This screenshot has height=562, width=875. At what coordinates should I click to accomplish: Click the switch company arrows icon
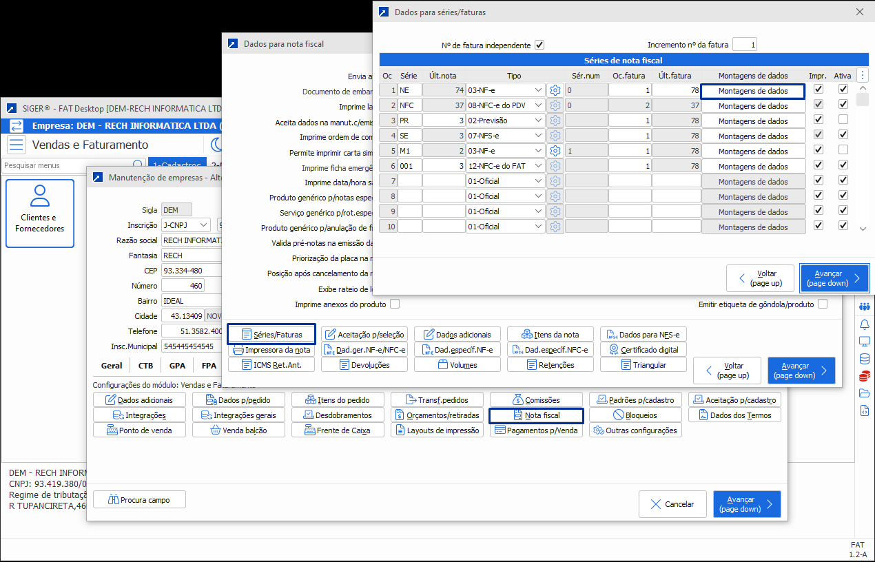(17, 126)
